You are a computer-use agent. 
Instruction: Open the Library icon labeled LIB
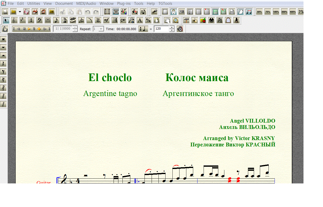click(52, 12)
